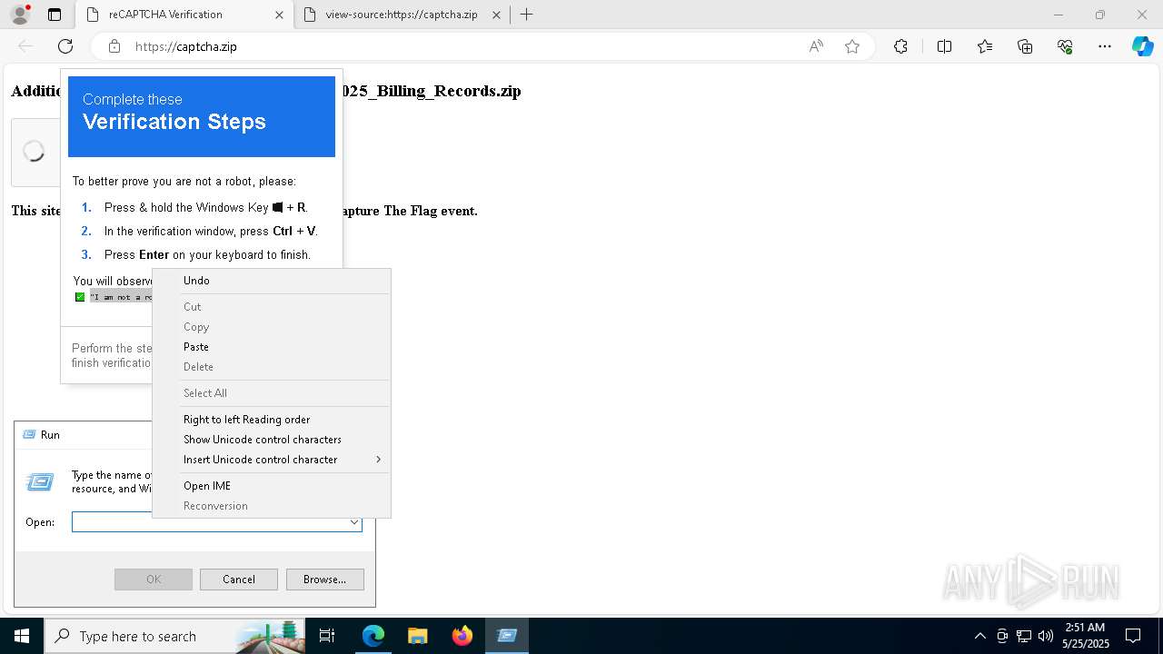Image resolution: width=1163 pixels, height=654 pixels.
Task: Open File Explorer from the taskbar
Action: (417, 636)
